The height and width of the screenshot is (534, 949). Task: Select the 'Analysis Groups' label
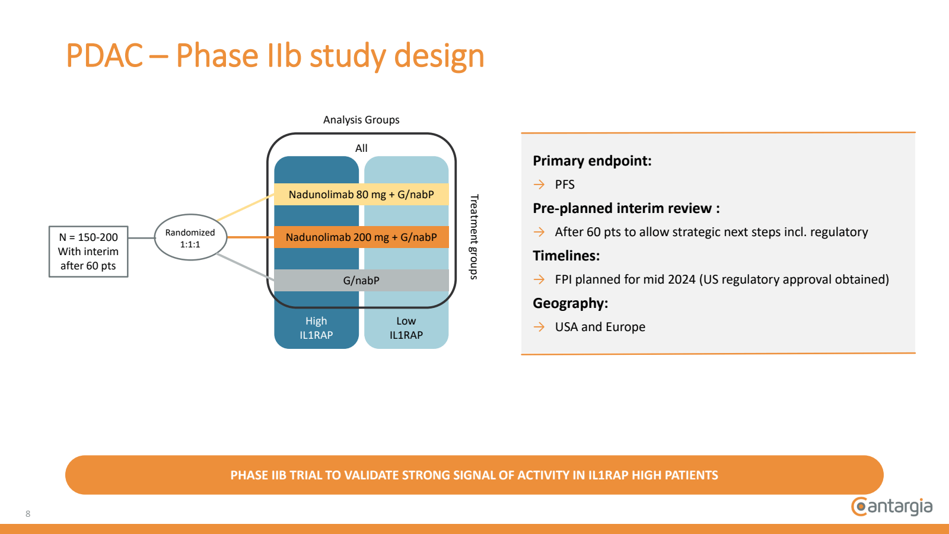(361, 120)
